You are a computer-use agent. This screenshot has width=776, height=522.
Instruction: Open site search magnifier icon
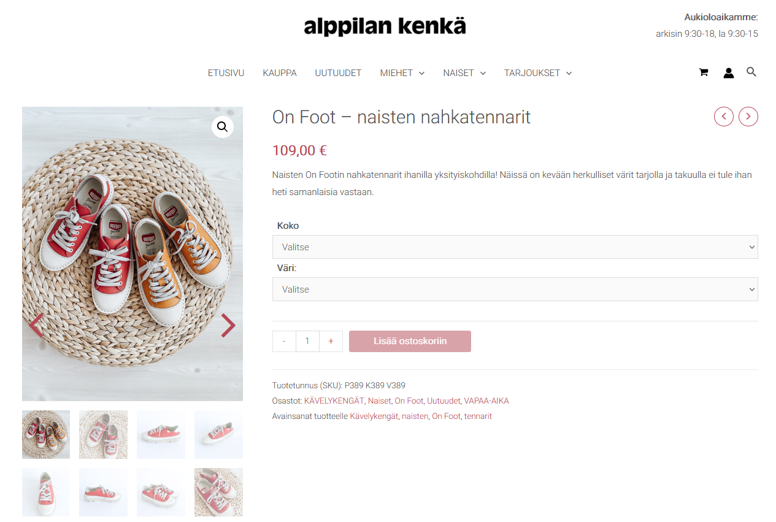[751, 72]
